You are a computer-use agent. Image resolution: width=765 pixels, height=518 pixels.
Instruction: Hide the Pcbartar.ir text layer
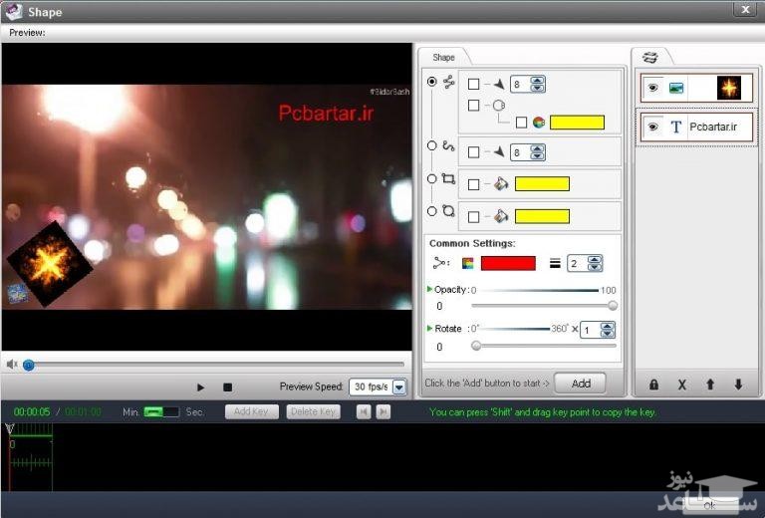(652, 128)
